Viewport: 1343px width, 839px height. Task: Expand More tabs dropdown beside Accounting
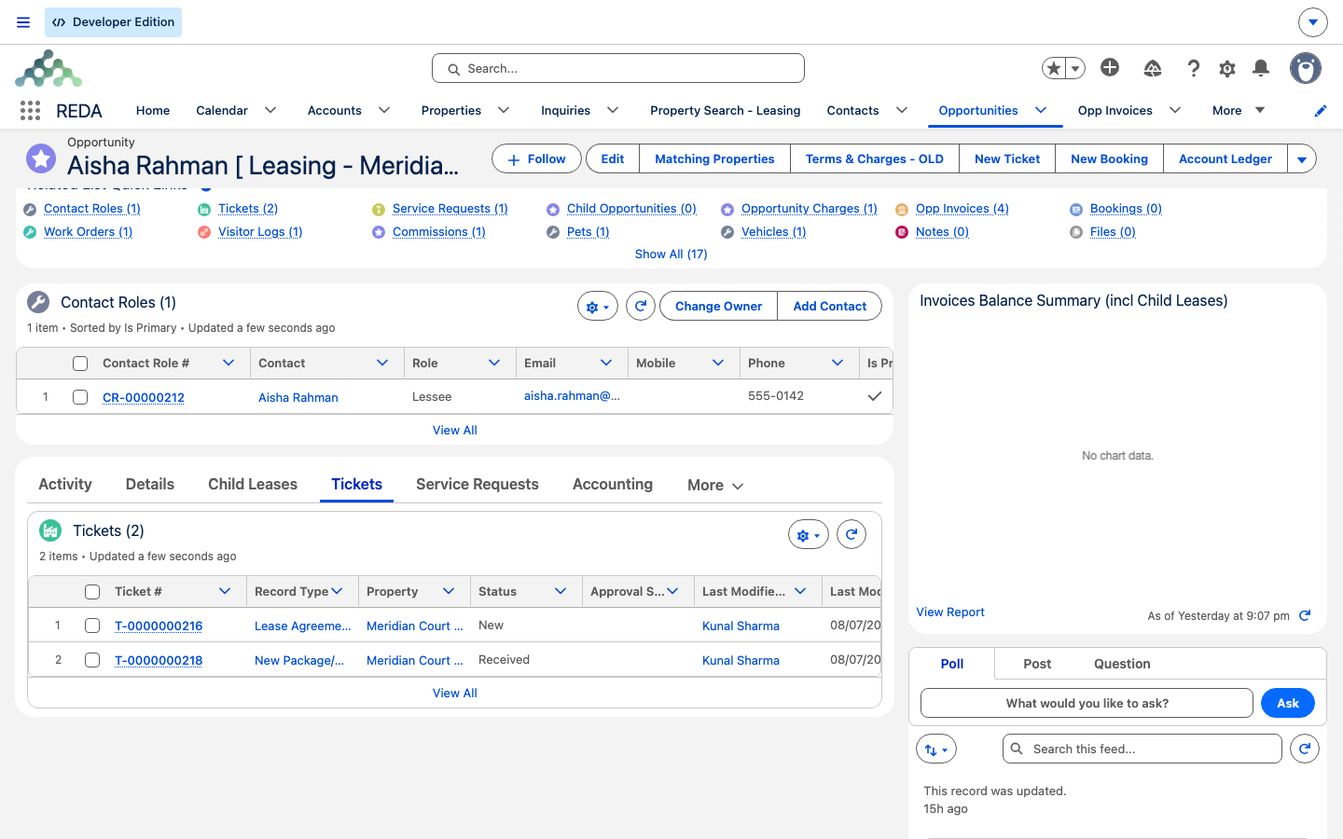point(715,485)
